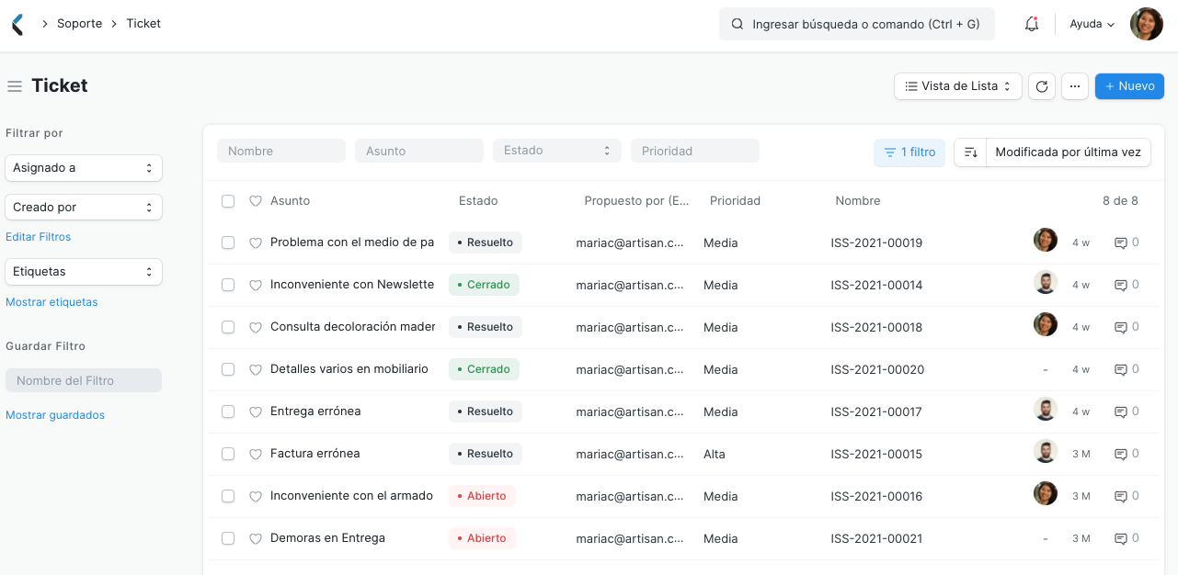Open the 'Etiquetas' dropdown
The height and width of the screenshot is (575, 1178).
click(84, 272)
